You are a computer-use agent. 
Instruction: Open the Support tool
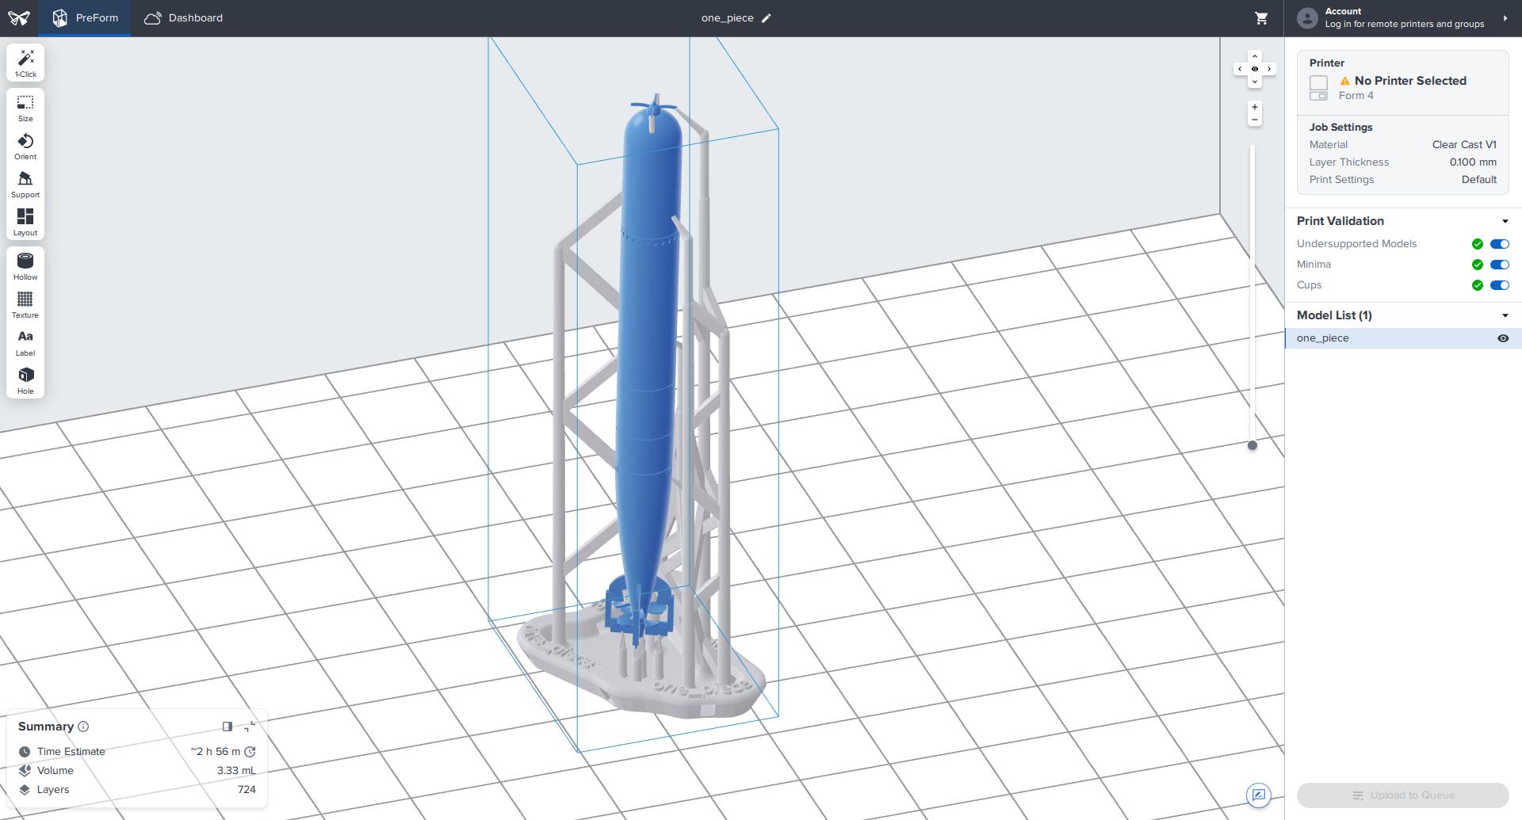click(x=25, y=185)
